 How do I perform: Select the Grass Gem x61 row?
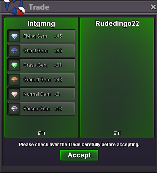(41, 65)
